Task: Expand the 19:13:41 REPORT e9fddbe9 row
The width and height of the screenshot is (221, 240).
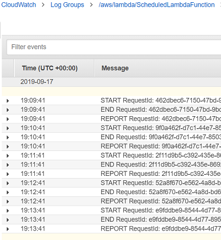Action: [x=8, y=229]
